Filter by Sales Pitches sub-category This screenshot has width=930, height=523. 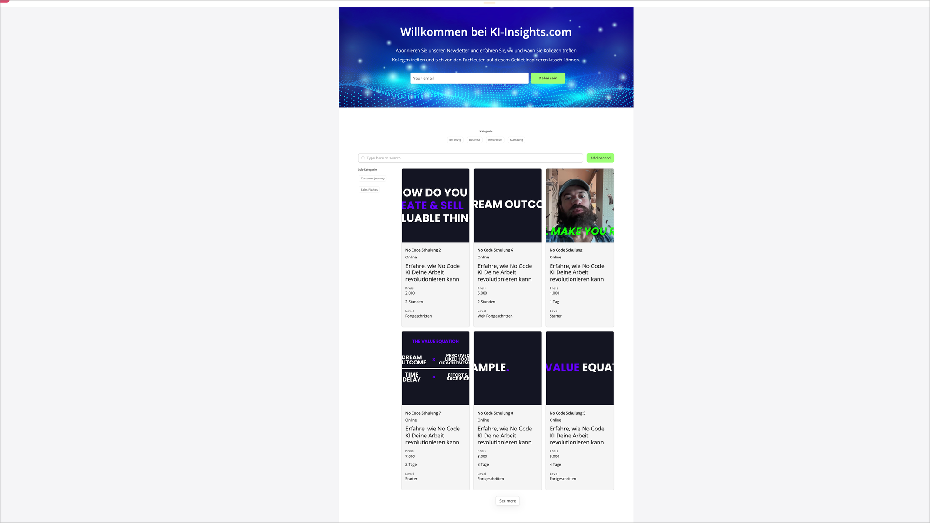click(x=369, y=190)
